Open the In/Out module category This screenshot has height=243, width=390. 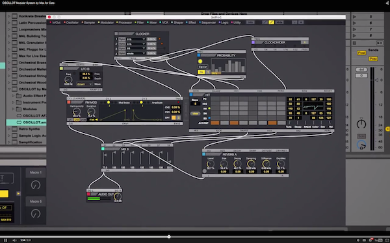[x=55, y=23]
